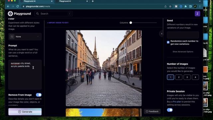213x120 pixels.
Task: Bookmark this page with the star icon
Action: click(x=170, y=6)
